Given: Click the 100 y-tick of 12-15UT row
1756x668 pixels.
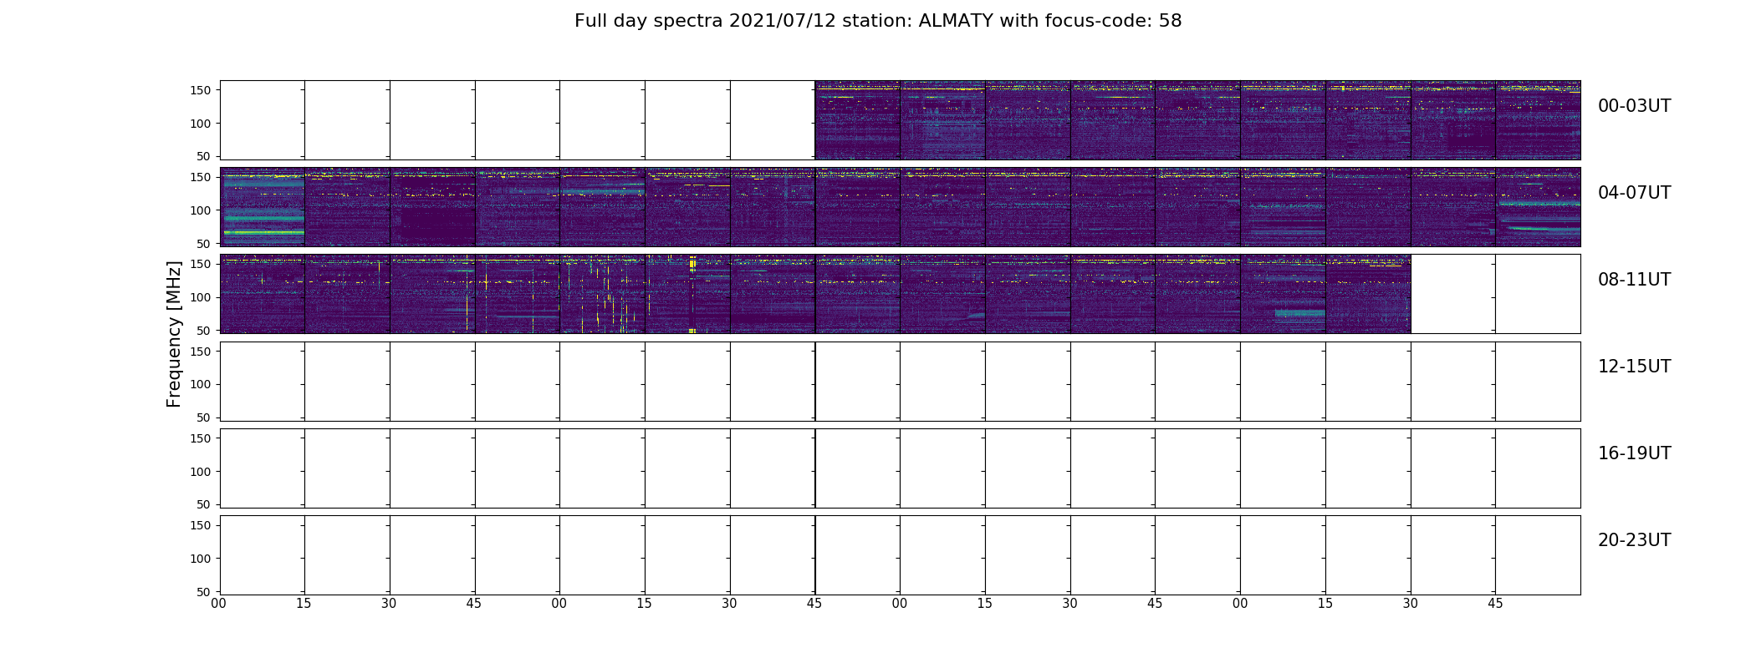Looking at the screenshot, I should [x=199, y=385].
